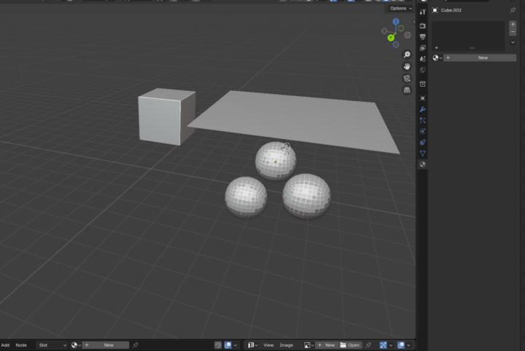Open the Object Constraints tab

pyautogui.click(x=422, y=143)
